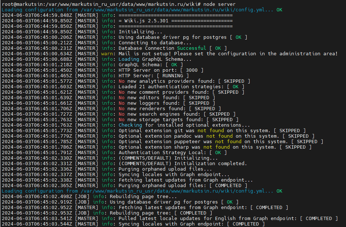This screenshot has width=346, height=227.
Task: Click 'No new storage targets found' line
Action: click(x=120, y=120)
